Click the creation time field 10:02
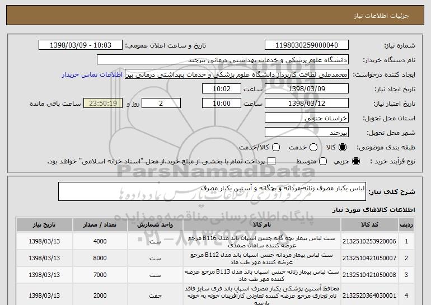 (x=222, y=89)
